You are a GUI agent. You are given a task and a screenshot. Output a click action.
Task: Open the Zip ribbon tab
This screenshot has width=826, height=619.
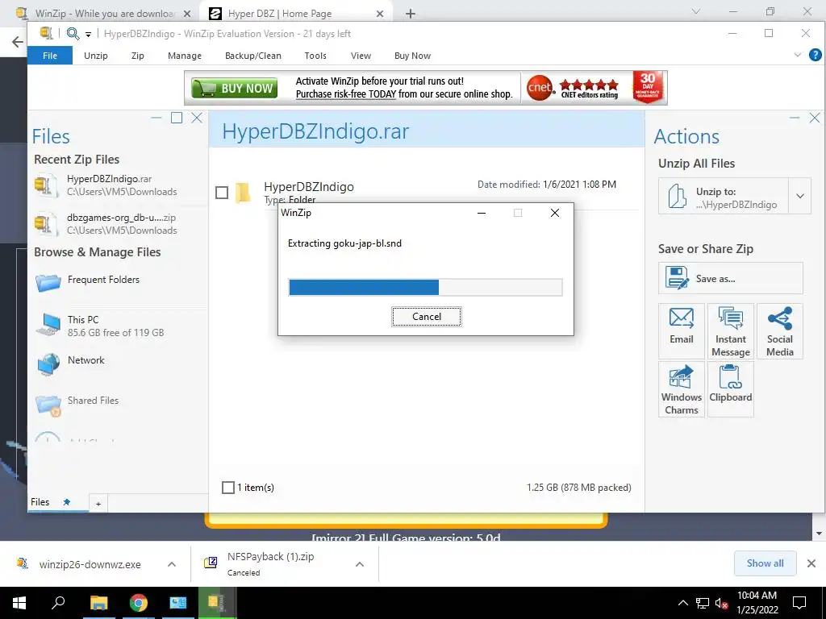[x=137, y=56]
